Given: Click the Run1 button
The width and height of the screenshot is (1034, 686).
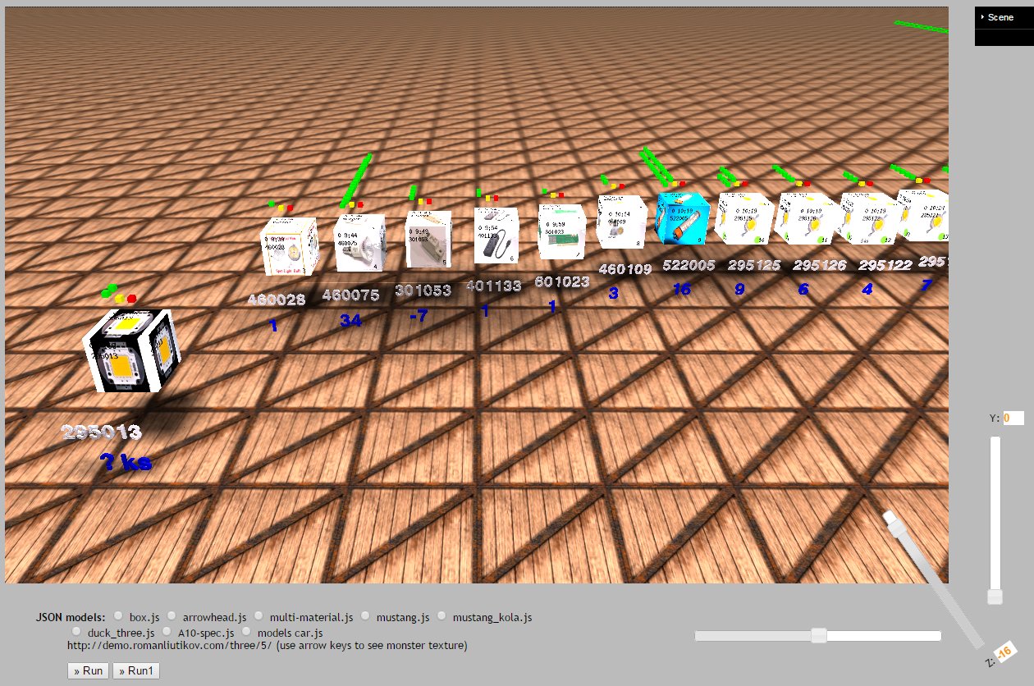Looking at the screenshot, I should tap(136, 670).
